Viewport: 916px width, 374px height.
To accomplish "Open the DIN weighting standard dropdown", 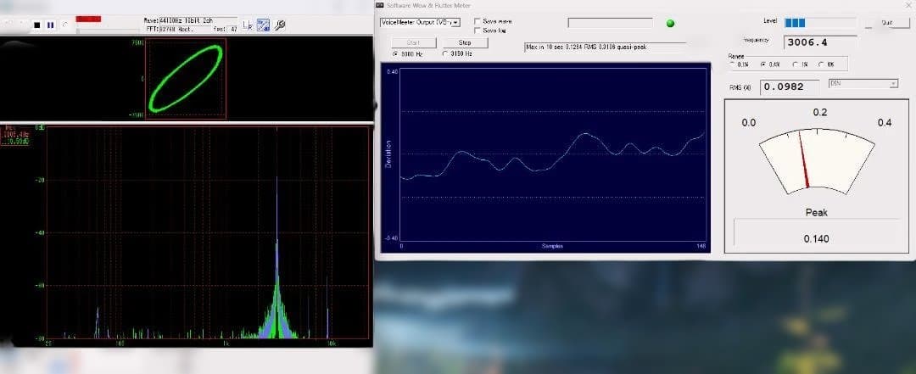I will pos(863,83).
